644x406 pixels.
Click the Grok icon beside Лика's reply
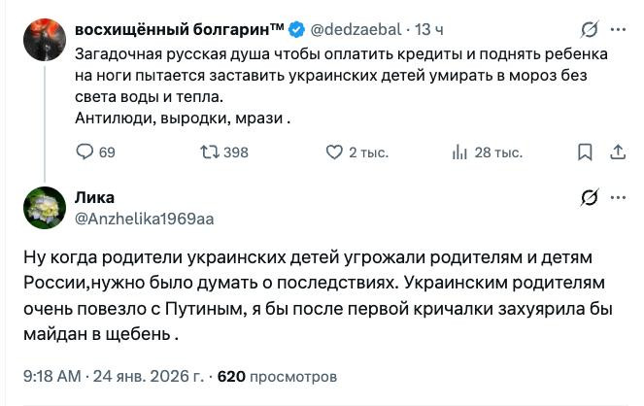coord(588,198)
